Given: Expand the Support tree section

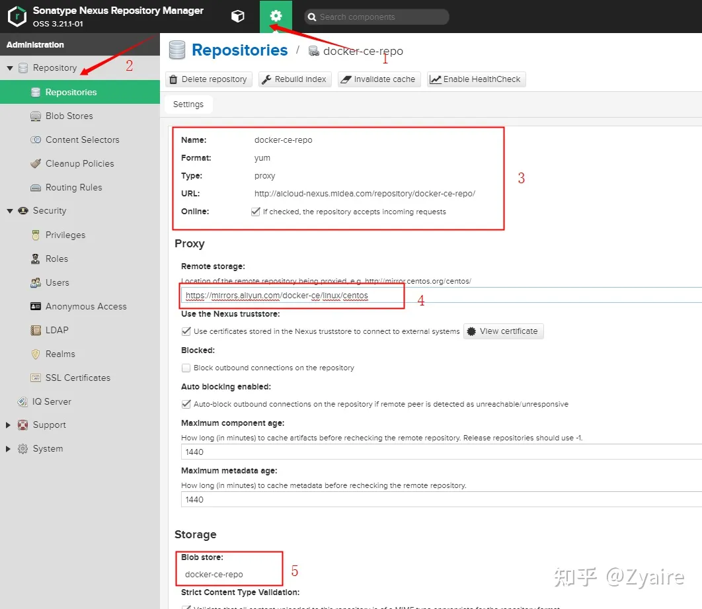Looking at the screenshot, I should pyautogui.click(x=8, y=425).
